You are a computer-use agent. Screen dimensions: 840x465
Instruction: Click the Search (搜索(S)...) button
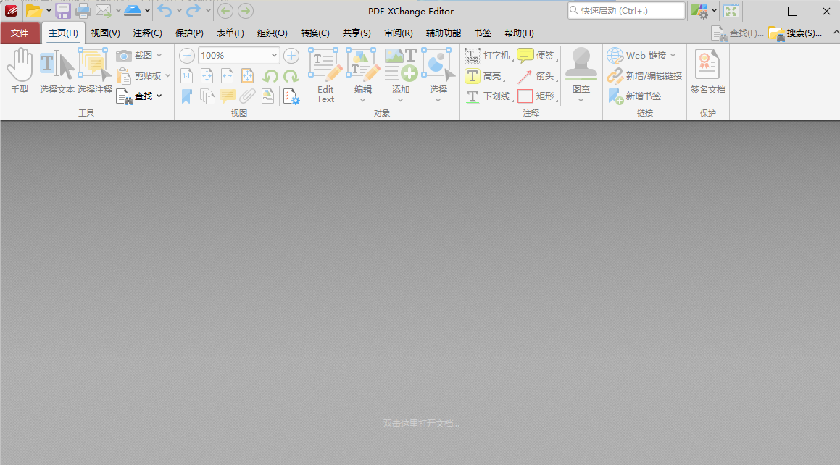tap(796, 33)
